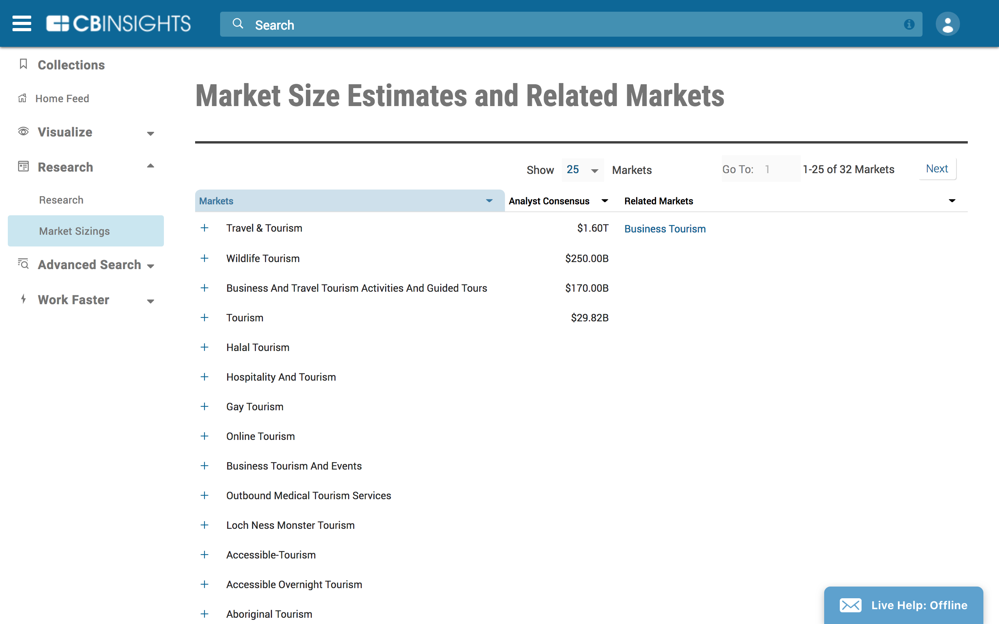
Task: Click the Live Help envelope icon
Action: point(850,605)
